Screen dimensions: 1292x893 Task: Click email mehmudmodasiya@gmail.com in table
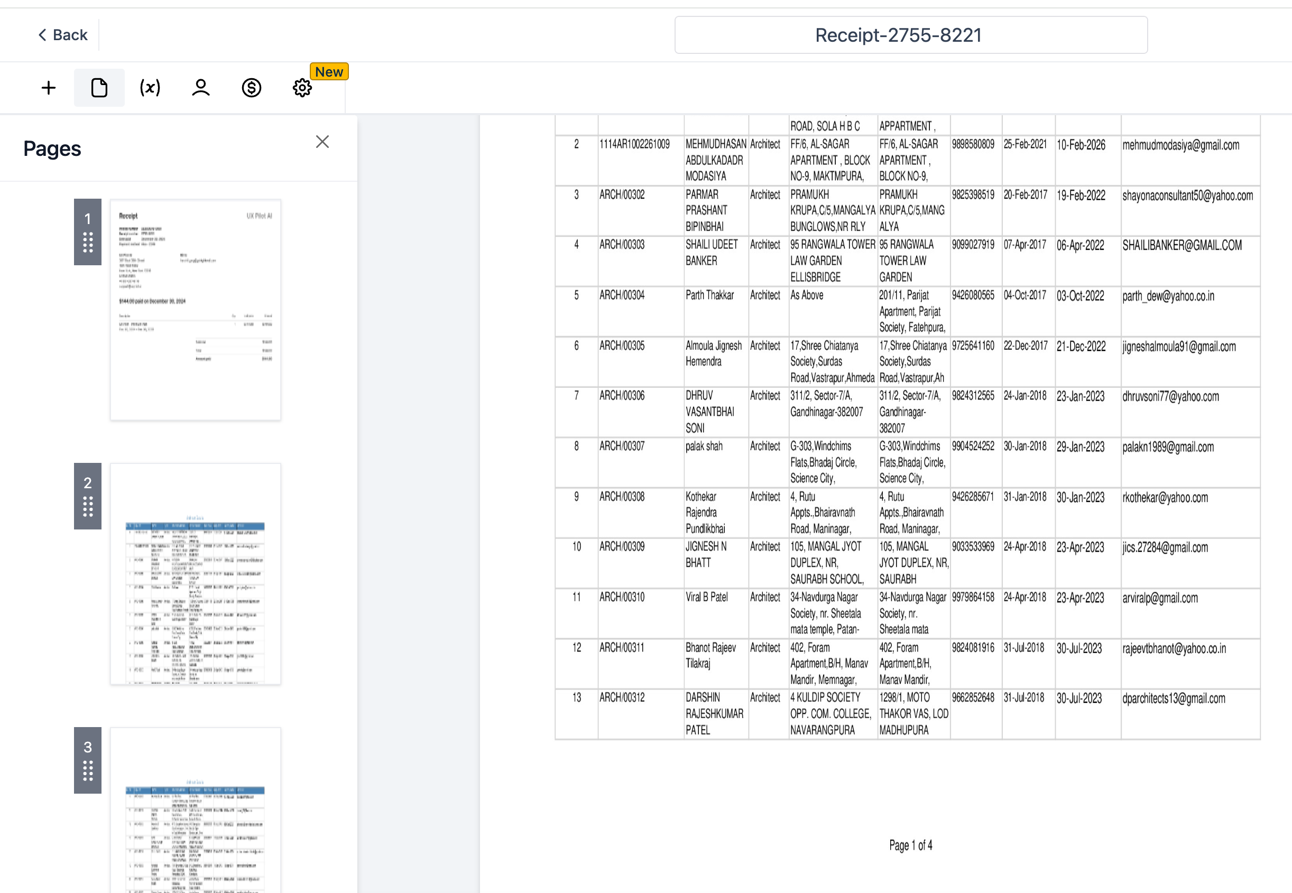coord(1180,145)
